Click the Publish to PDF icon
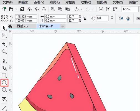The height and width of the screenshot is (111, 140). (x=115, y=9)
